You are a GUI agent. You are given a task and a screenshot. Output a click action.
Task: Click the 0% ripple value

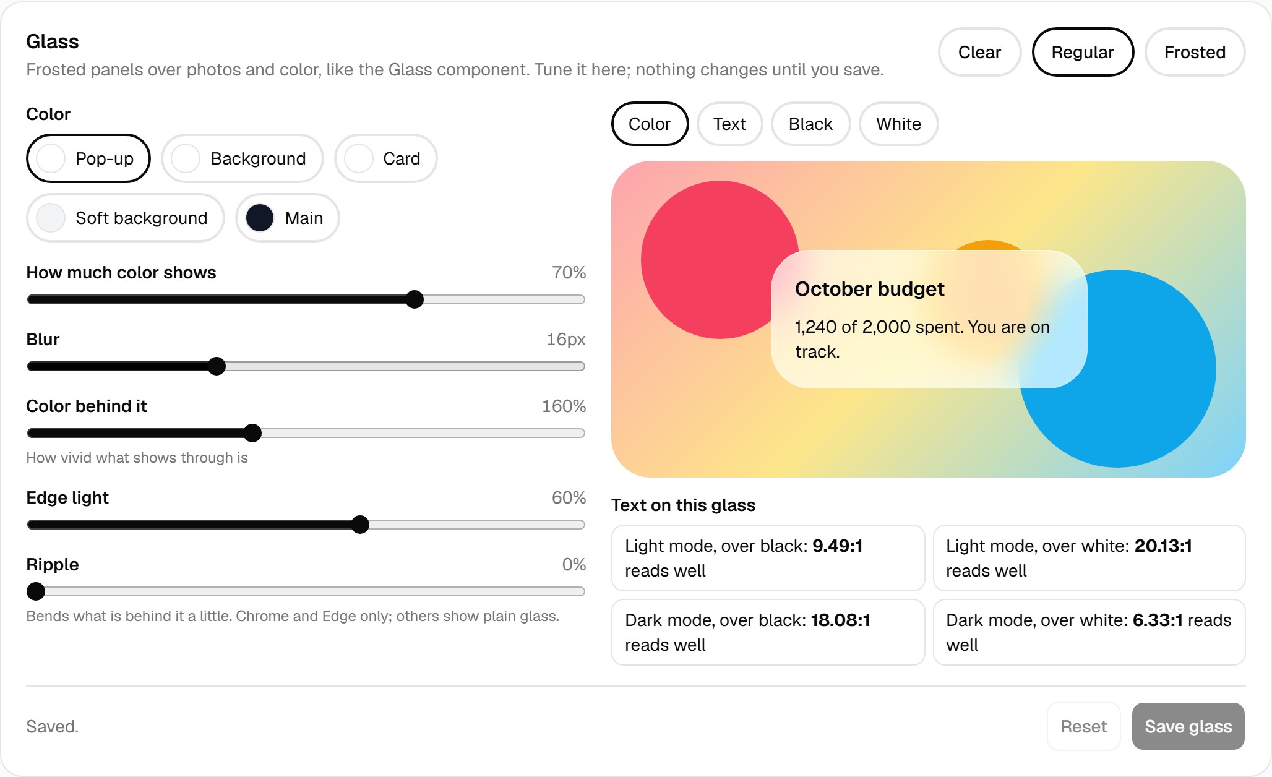574,564
